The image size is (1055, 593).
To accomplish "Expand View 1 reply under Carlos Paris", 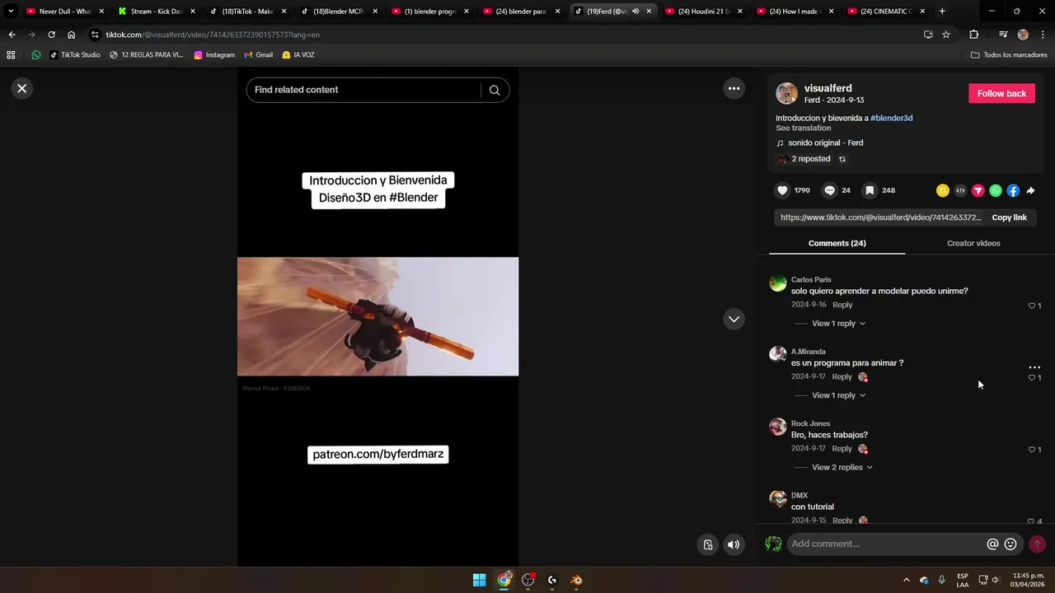I will (x=838, y=324).
